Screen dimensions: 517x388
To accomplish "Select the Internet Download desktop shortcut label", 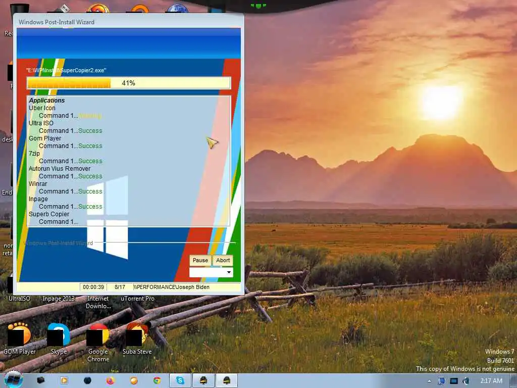I will (x=98, y=302).
